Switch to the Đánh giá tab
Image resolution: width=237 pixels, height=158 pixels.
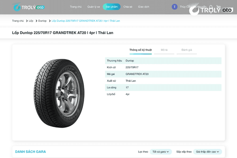point(187,50)
